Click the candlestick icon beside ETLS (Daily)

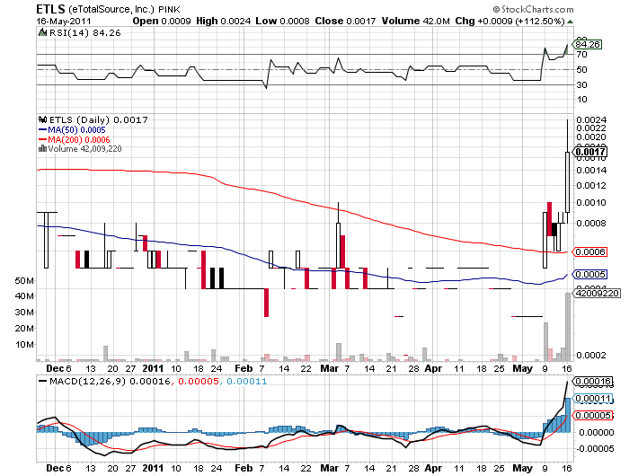[x=42, y=119]
